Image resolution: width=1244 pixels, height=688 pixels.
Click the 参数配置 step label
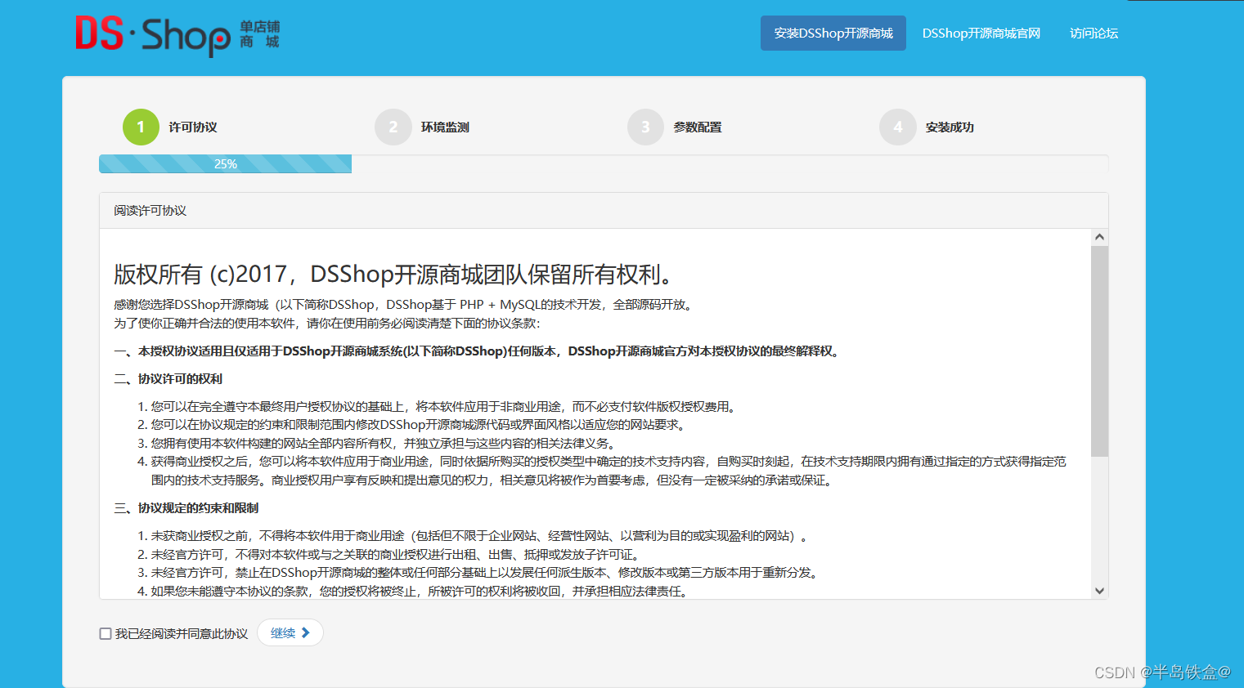698,127
